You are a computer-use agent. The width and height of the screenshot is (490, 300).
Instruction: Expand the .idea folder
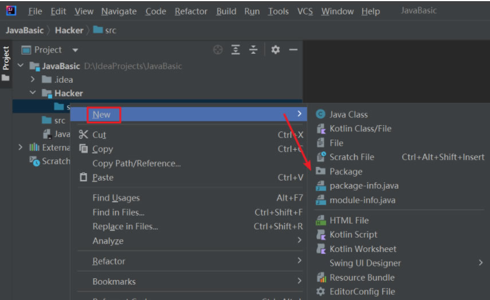33,79
